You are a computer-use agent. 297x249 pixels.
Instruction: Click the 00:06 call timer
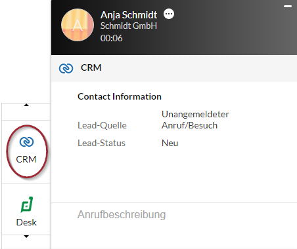(x=111, y=38)
